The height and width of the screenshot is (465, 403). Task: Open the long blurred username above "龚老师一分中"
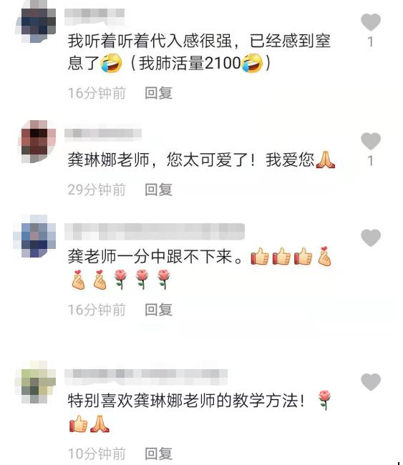click(x=155, y=232)
